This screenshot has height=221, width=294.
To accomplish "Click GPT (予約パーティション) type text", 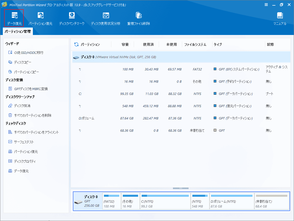I will pyautogui.click(x=235, y=81).
